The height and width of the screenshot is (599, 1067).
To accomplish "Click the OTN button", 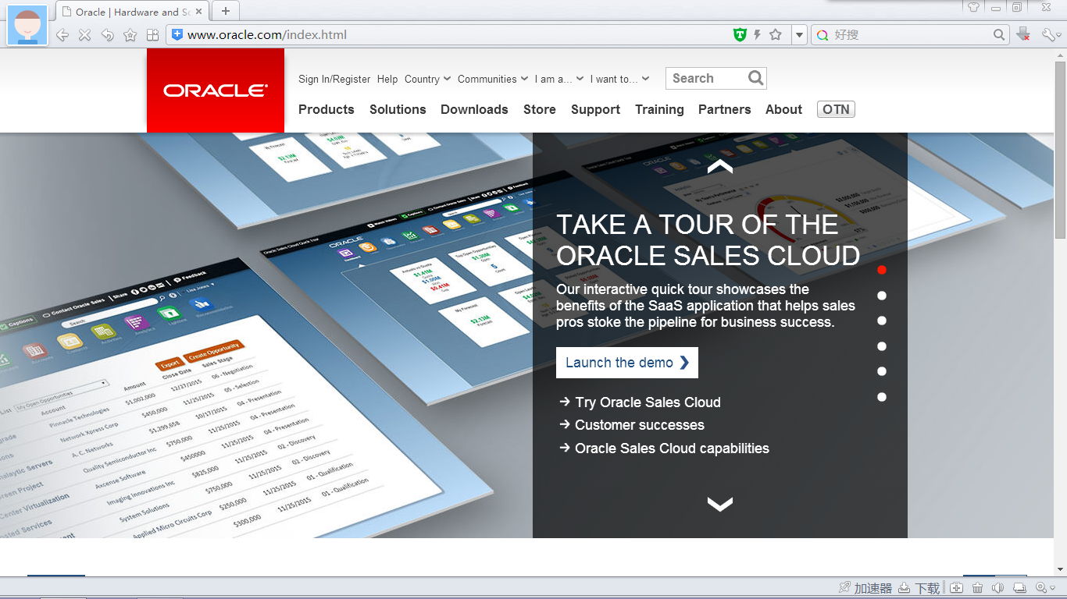I will (x=836, y=110).
